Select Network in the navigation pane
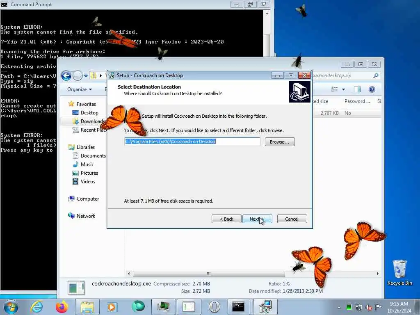The height and width of the screenshot is (315, 420). point(86,216)
